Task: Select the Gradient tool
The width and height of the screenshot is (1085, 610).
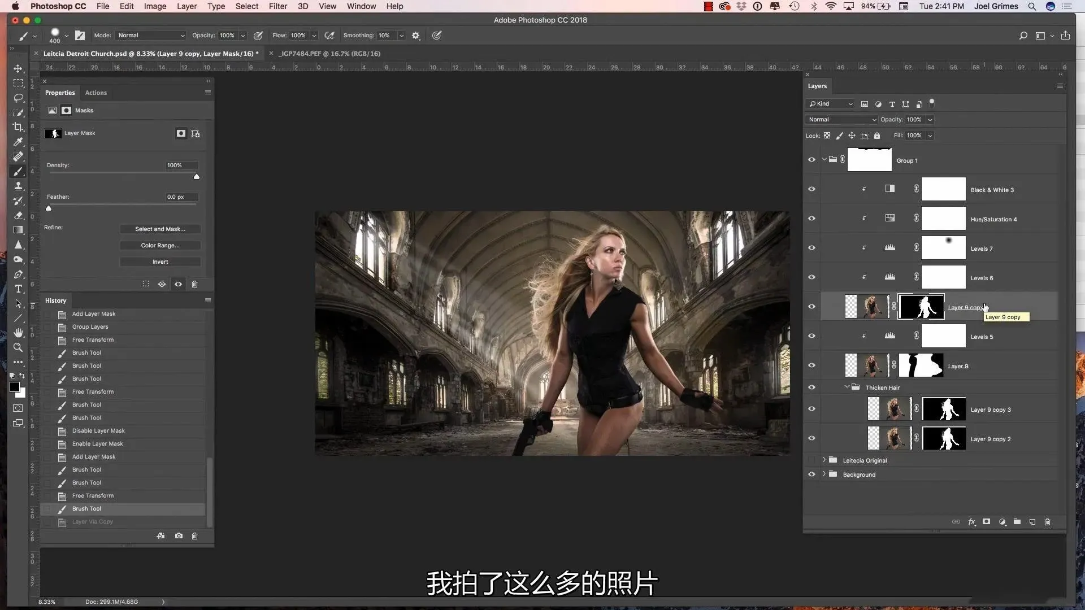Action: (x=18, y=230)
